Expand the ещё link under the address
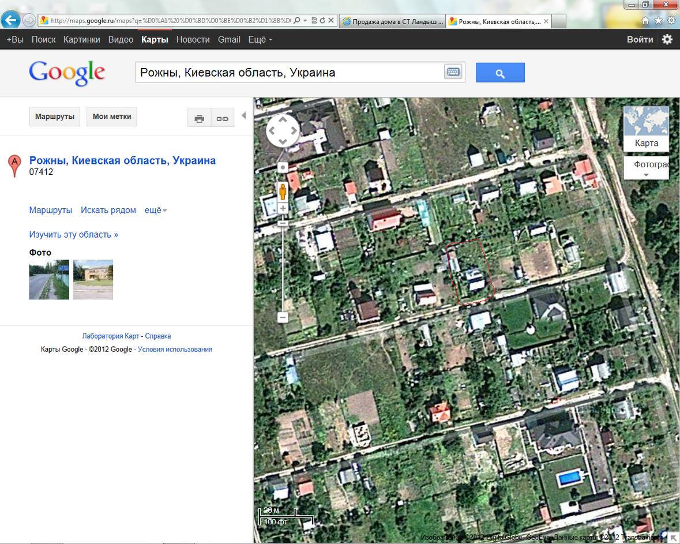Image resolution: width=680 pixels, height=544 pixels. pos(155,211)
